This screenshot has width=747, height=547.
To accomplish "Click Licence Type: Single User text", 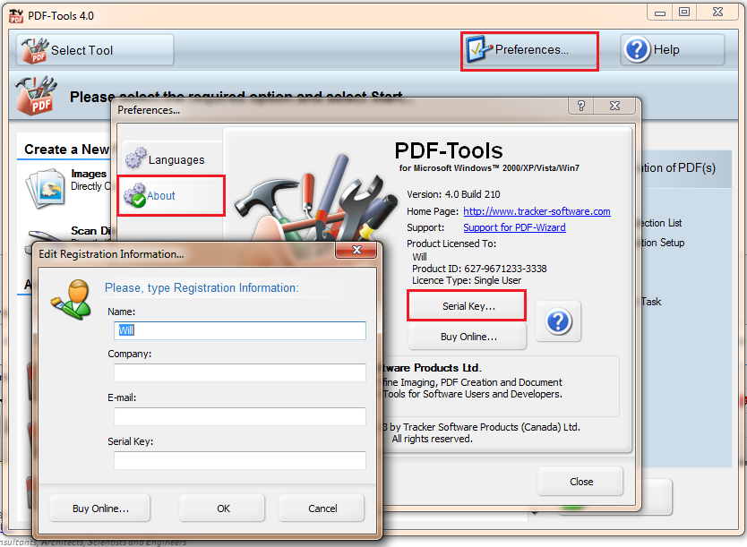I will (467, 280).
